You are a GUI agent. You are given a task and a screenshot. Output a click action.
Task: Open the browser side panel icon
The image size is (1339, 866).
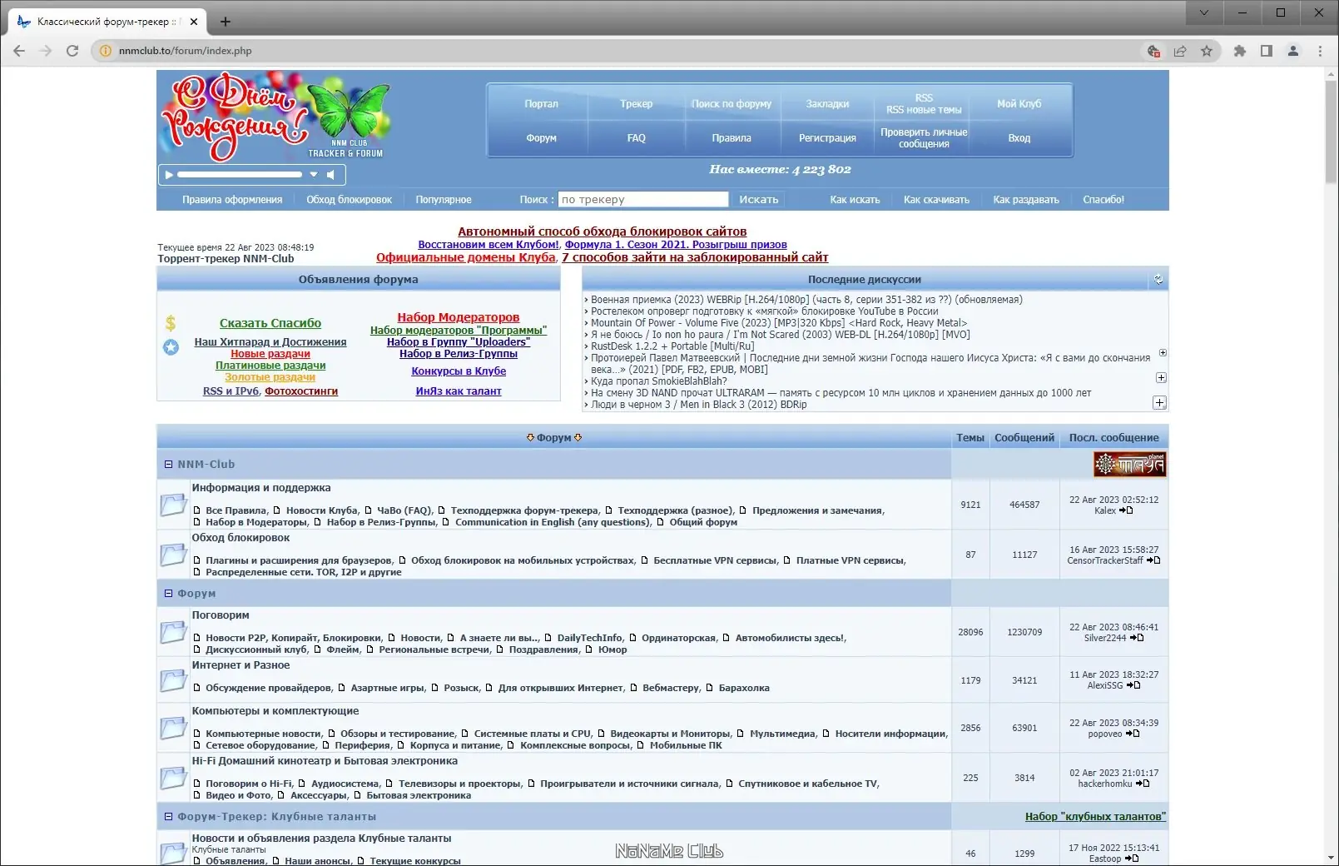click(x=1267, y=51)
